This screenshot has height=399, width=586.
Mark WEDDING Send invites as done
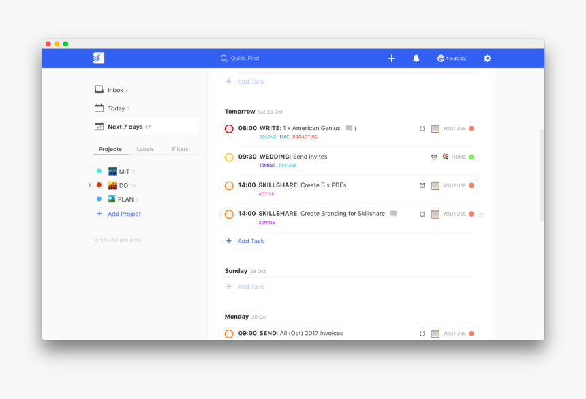229,157
